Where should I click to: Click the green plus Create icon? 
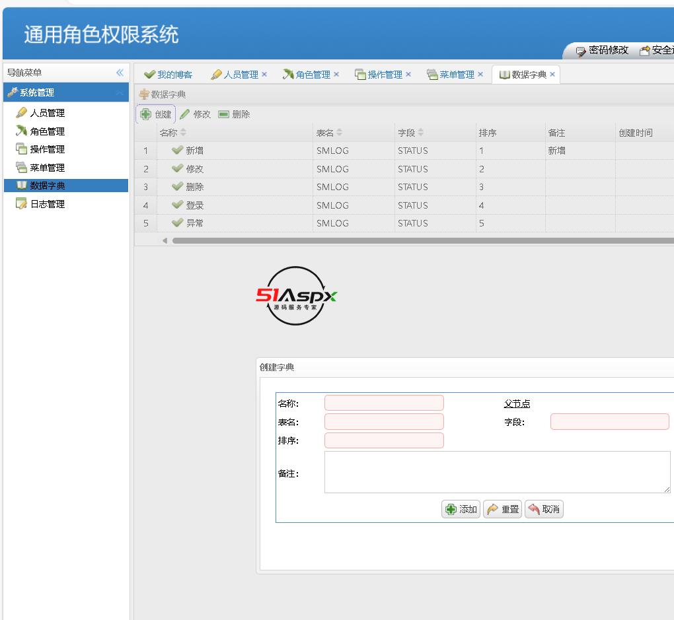click(146, 114)
